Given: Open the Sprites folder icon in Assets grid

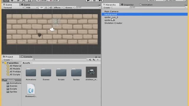Looking at the screenshot, I should (76, 72).
